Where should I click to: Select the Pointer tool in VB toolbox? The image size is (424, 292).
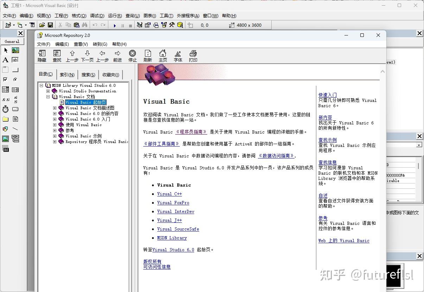[x=6, y=50]
